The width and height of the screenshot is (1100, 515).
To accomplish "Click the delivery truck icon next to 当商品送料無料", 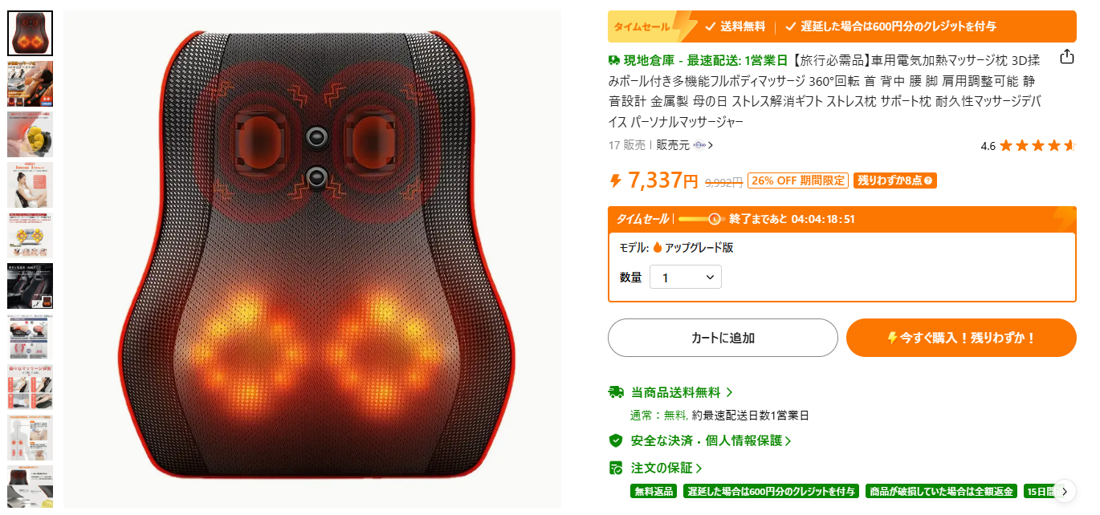I will coord(616,392).
